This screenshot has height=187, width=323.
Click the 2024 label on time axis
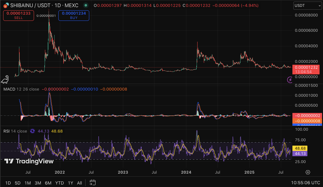point(186,172)
